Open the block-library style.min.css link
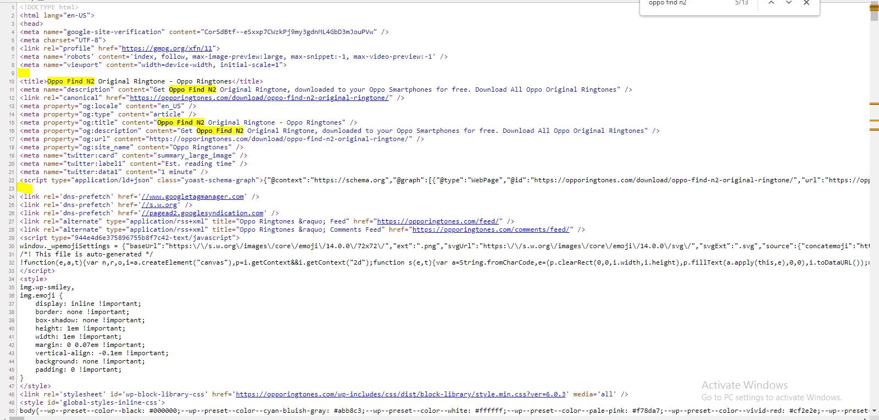Viewport: 879px width, 420px height. point(400,394)
